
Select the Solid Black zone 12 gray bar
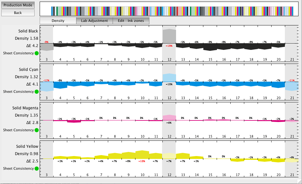[x=169, y=36]
